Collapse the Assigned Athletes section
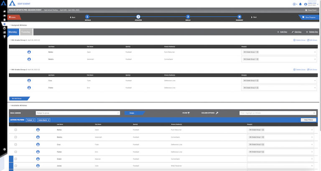This screenshot has height=171, width=321. (x=10, y=25)
